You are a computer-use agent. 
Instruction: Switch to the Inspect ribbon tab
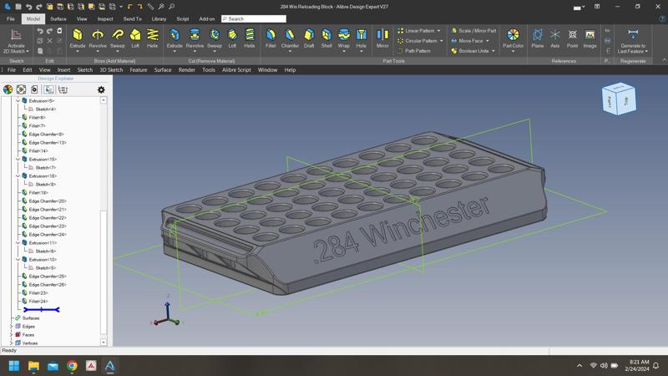coord(105,18)
